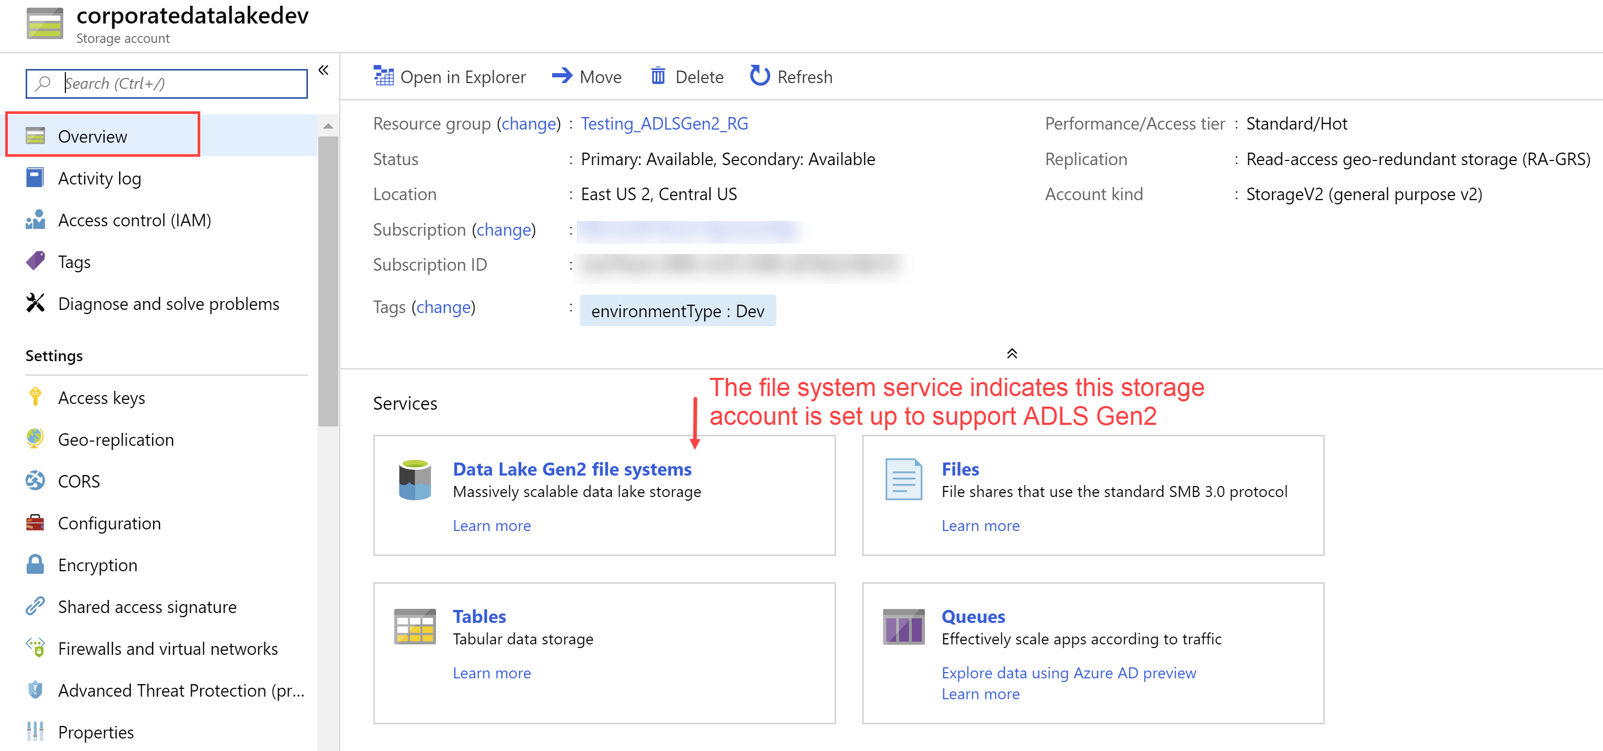This screenshot has height=751, width=1603.
Task: Click Open in Explorer button label
Action: pos(463,76)
